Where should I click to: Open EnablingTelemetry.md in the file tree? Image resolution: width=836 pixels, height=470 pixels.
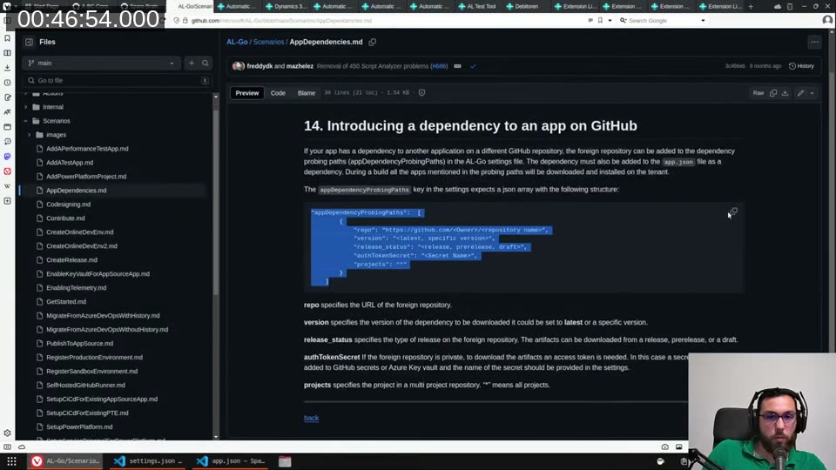tap(77, 288)
